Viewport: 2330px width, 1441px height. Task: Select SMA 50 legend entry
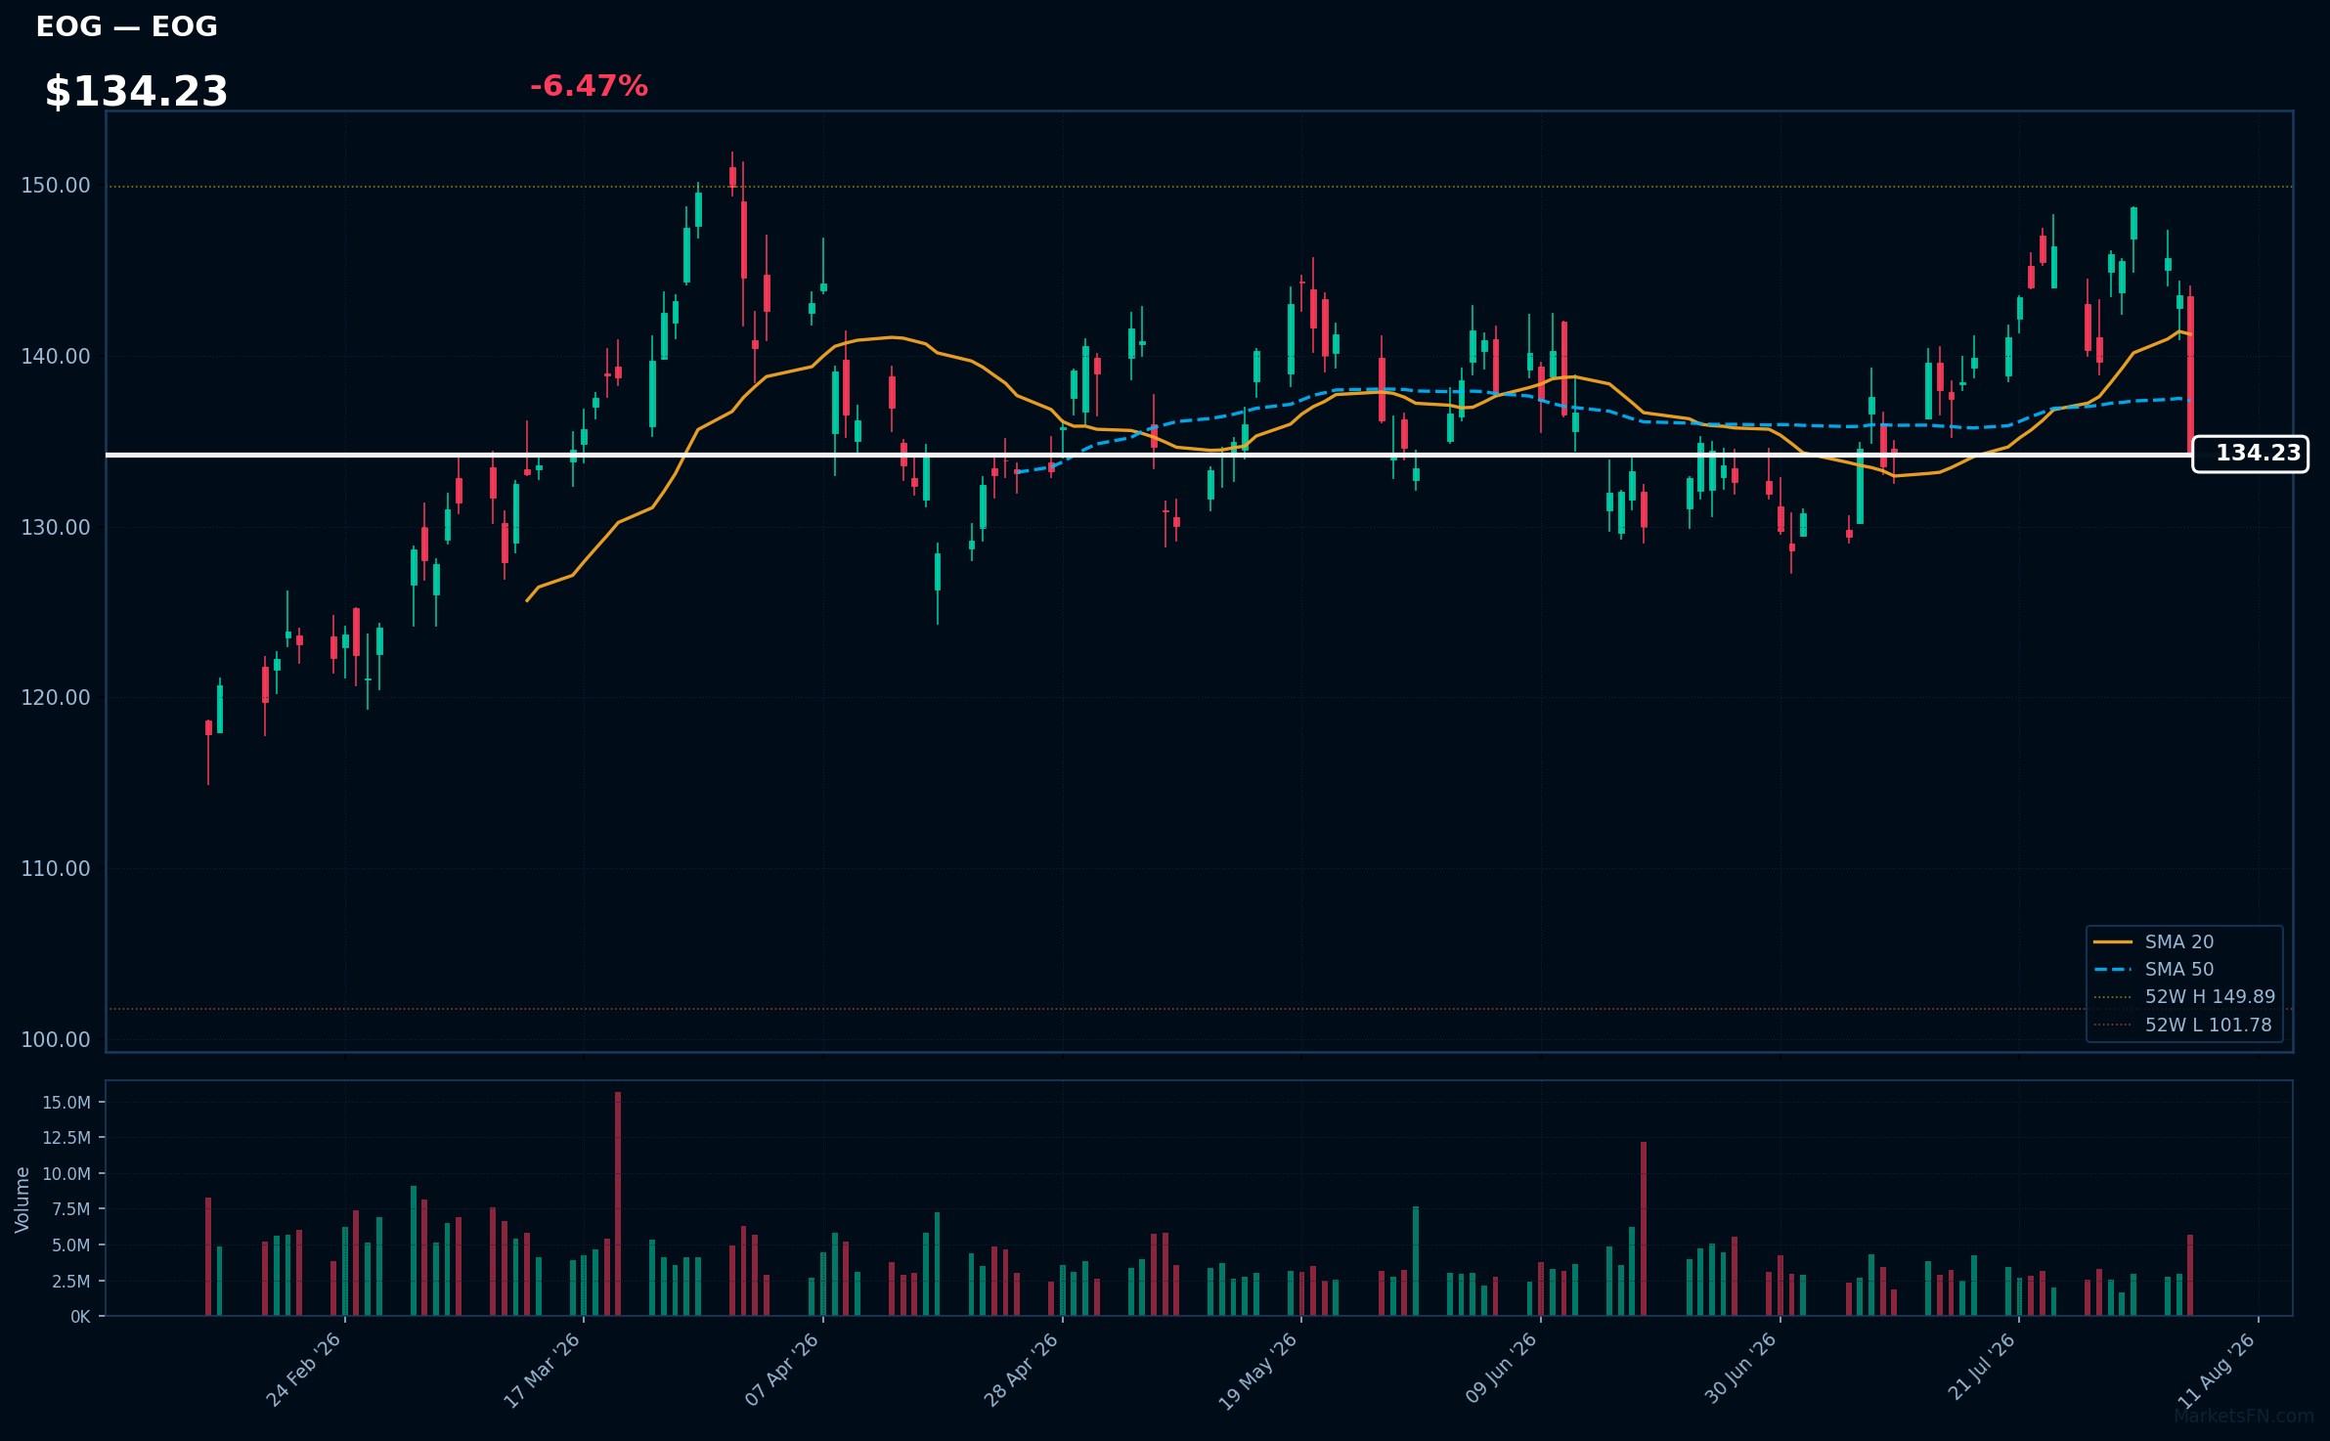point(2153,969)
